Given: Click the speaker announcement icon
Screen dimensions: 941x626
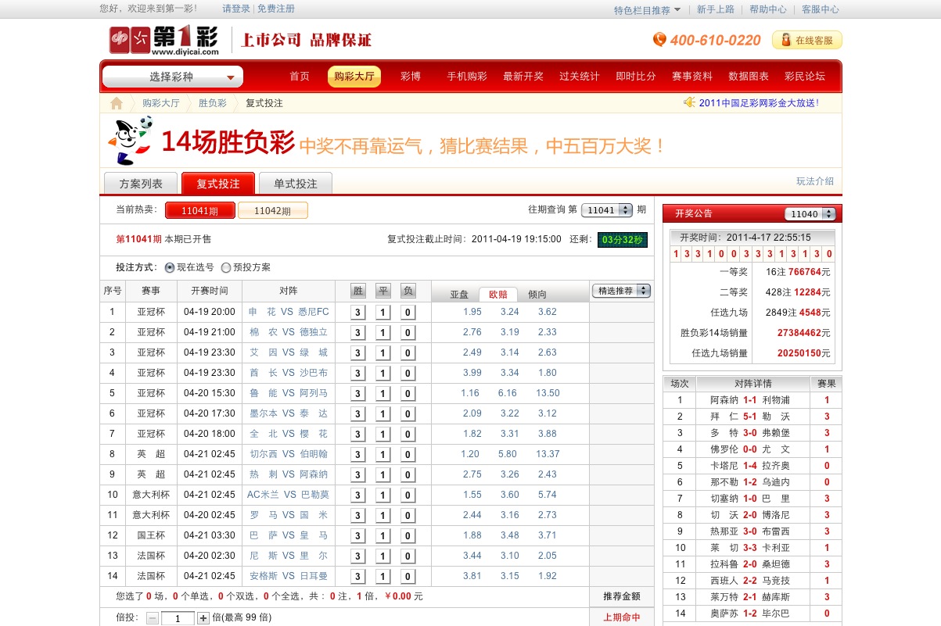Looking at the screenshot, I should pyautogui.click(x=689, y=102).
